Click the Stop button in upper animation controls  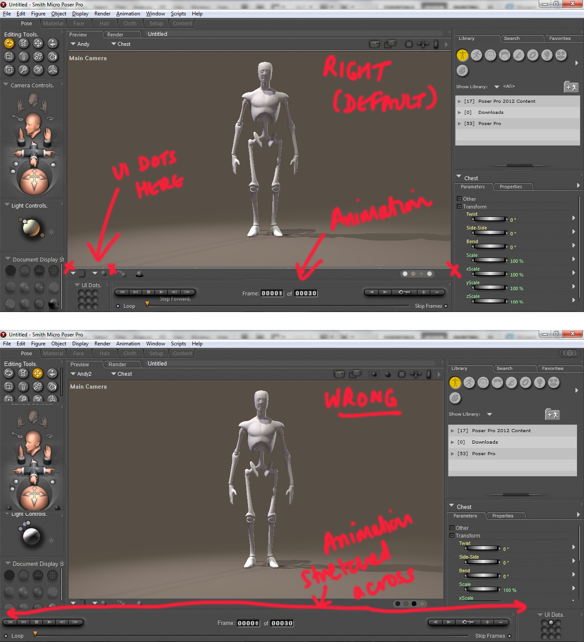(x=148, y=292)
